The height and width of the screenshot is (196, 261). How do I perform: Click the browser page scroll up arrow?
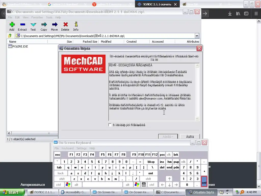click(x=259, y=21)
